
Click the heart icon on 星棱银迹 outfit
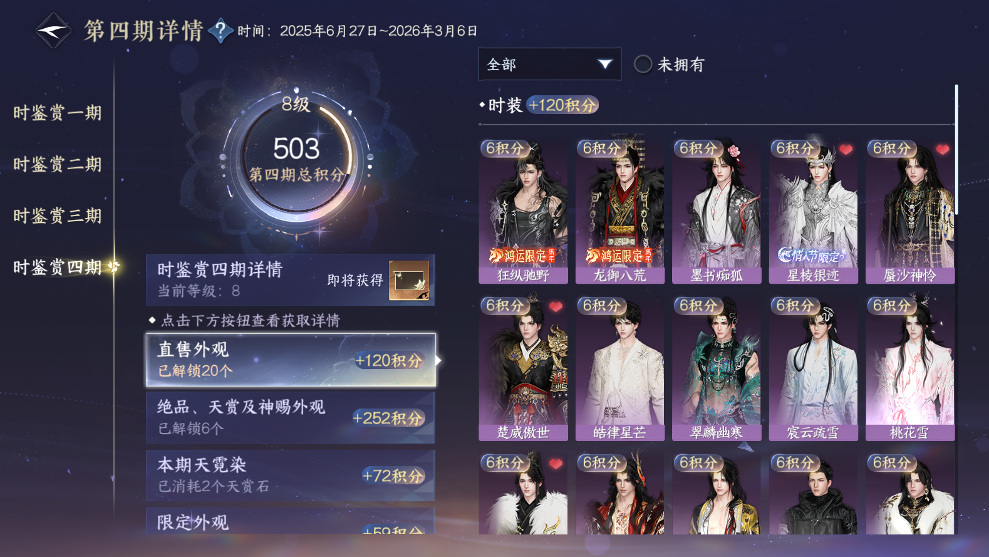(846, 150)
